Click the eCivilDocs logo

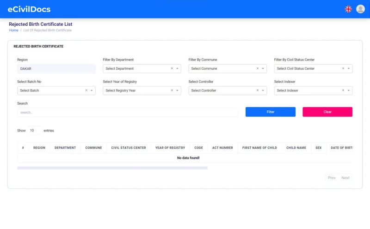(29, 9)
